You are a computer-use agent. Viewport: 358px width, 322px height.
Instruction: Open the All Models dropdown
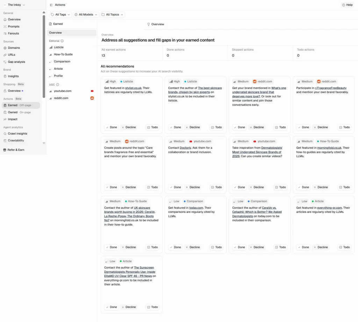click(x=86, y=15)
